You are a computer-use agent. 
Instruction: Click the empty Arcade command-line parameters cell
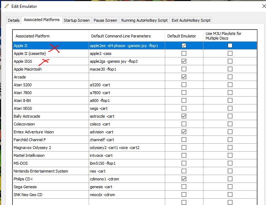tap(127, 77)
